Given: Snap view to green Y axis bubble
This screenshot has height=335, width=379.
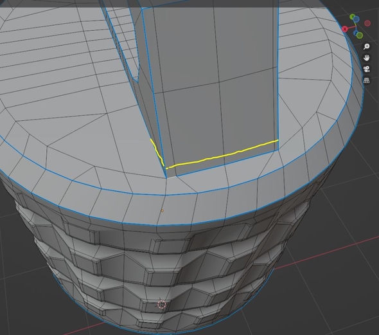Looking at the screenshot, I should (x=353, y=17).
